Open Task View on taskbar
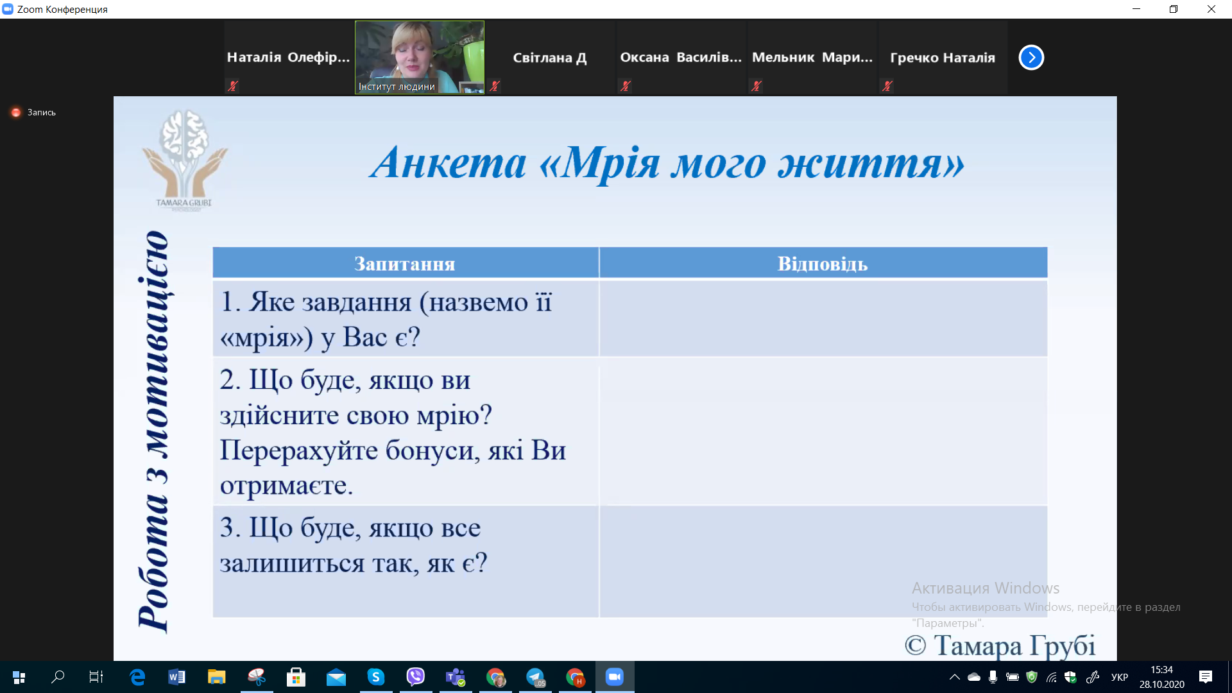Viewport: 1232px width, 693px height. coord(96,677)
